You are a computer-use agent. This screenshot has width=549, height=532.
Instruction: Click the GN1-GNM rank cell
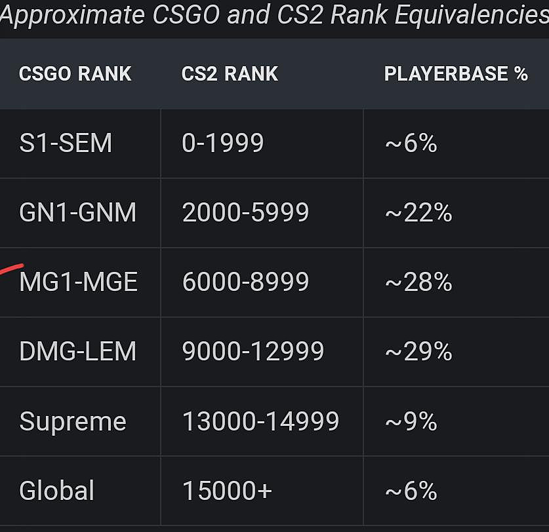78,213
